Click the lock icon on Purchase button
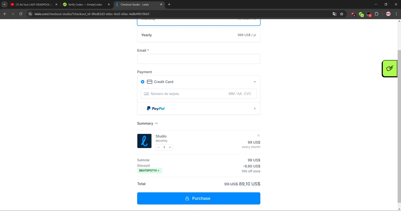The width and height of the screenshot is (401, 211). [187, 198]
